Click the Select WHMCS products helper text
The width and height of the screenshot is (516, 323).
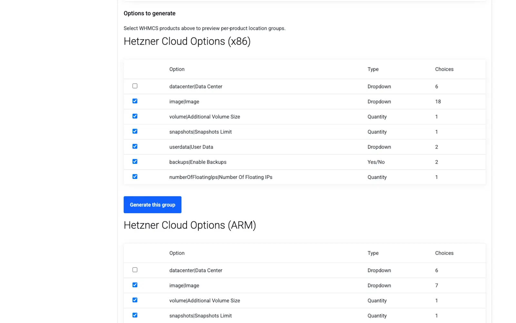[204, 28]
